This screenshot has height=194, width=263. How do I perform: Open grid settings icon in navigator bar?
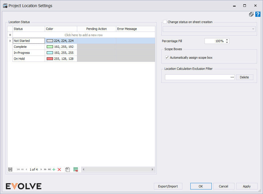coord(10,169)
